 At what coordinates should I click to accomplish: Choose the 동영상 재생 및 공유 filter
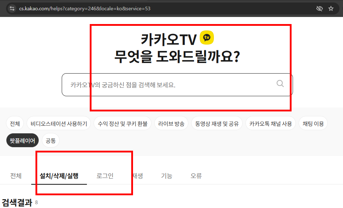point(217,123)
